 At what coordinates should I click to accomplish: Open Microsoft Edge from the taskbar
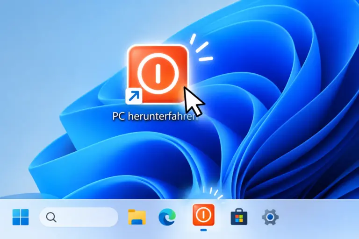[x=167, y=217]
